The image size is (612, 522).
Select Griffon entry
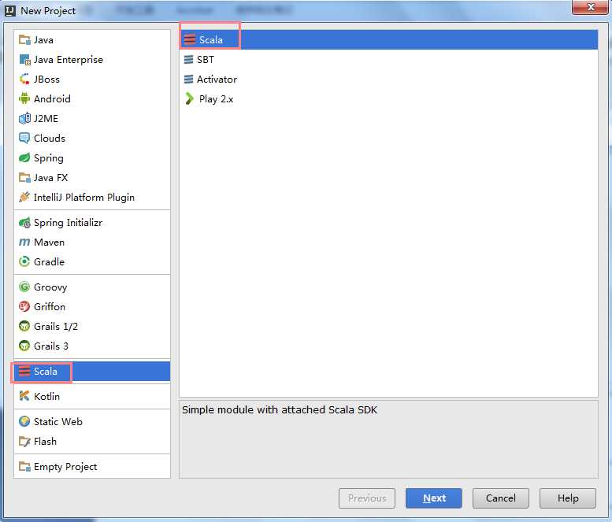(92, 306)
